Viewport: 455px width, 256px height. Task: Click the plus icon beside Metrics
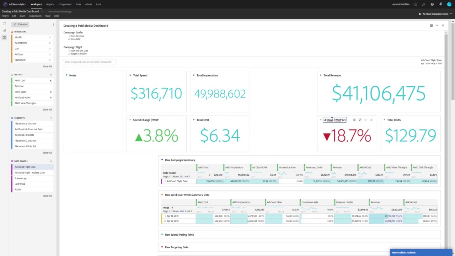51,75
